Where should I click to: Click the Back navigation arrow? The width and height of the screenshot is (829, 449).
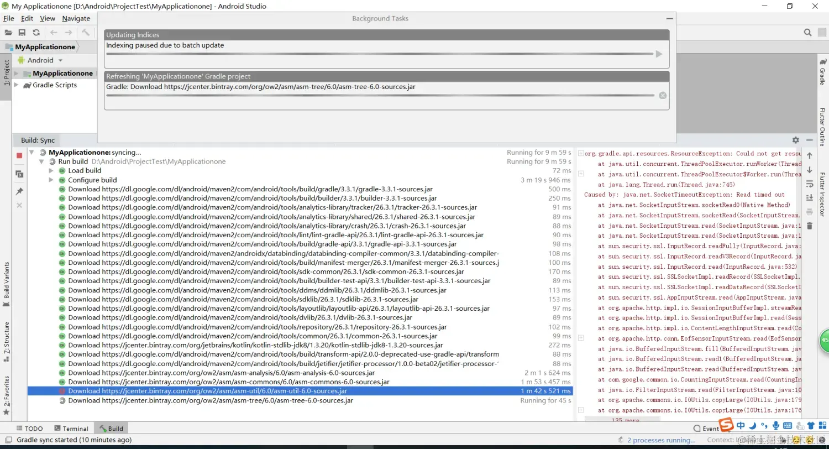54,33
